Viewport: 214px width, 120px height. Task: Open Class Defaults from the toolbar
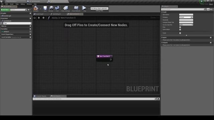(x=76, y=8)
